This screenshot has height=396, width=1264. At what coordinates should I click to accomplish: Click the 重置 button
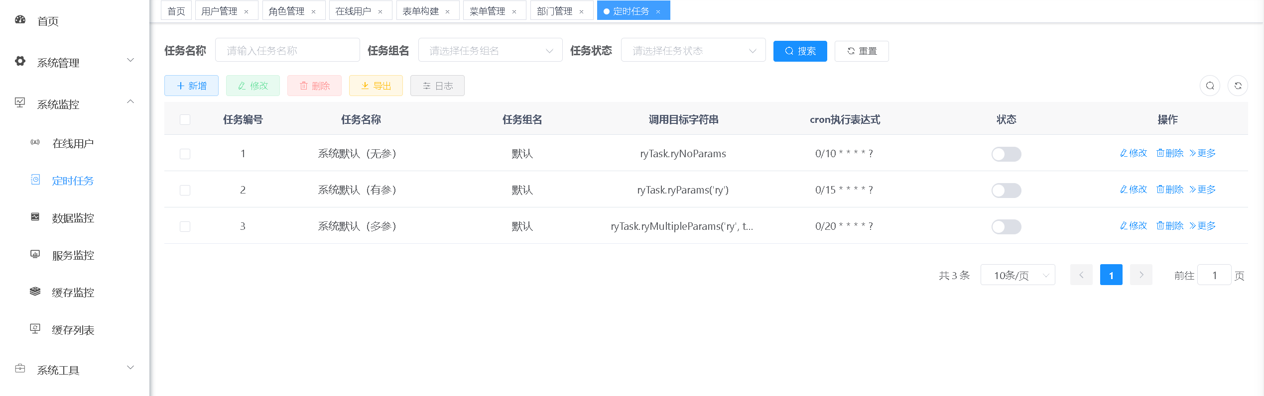point(862,51)
